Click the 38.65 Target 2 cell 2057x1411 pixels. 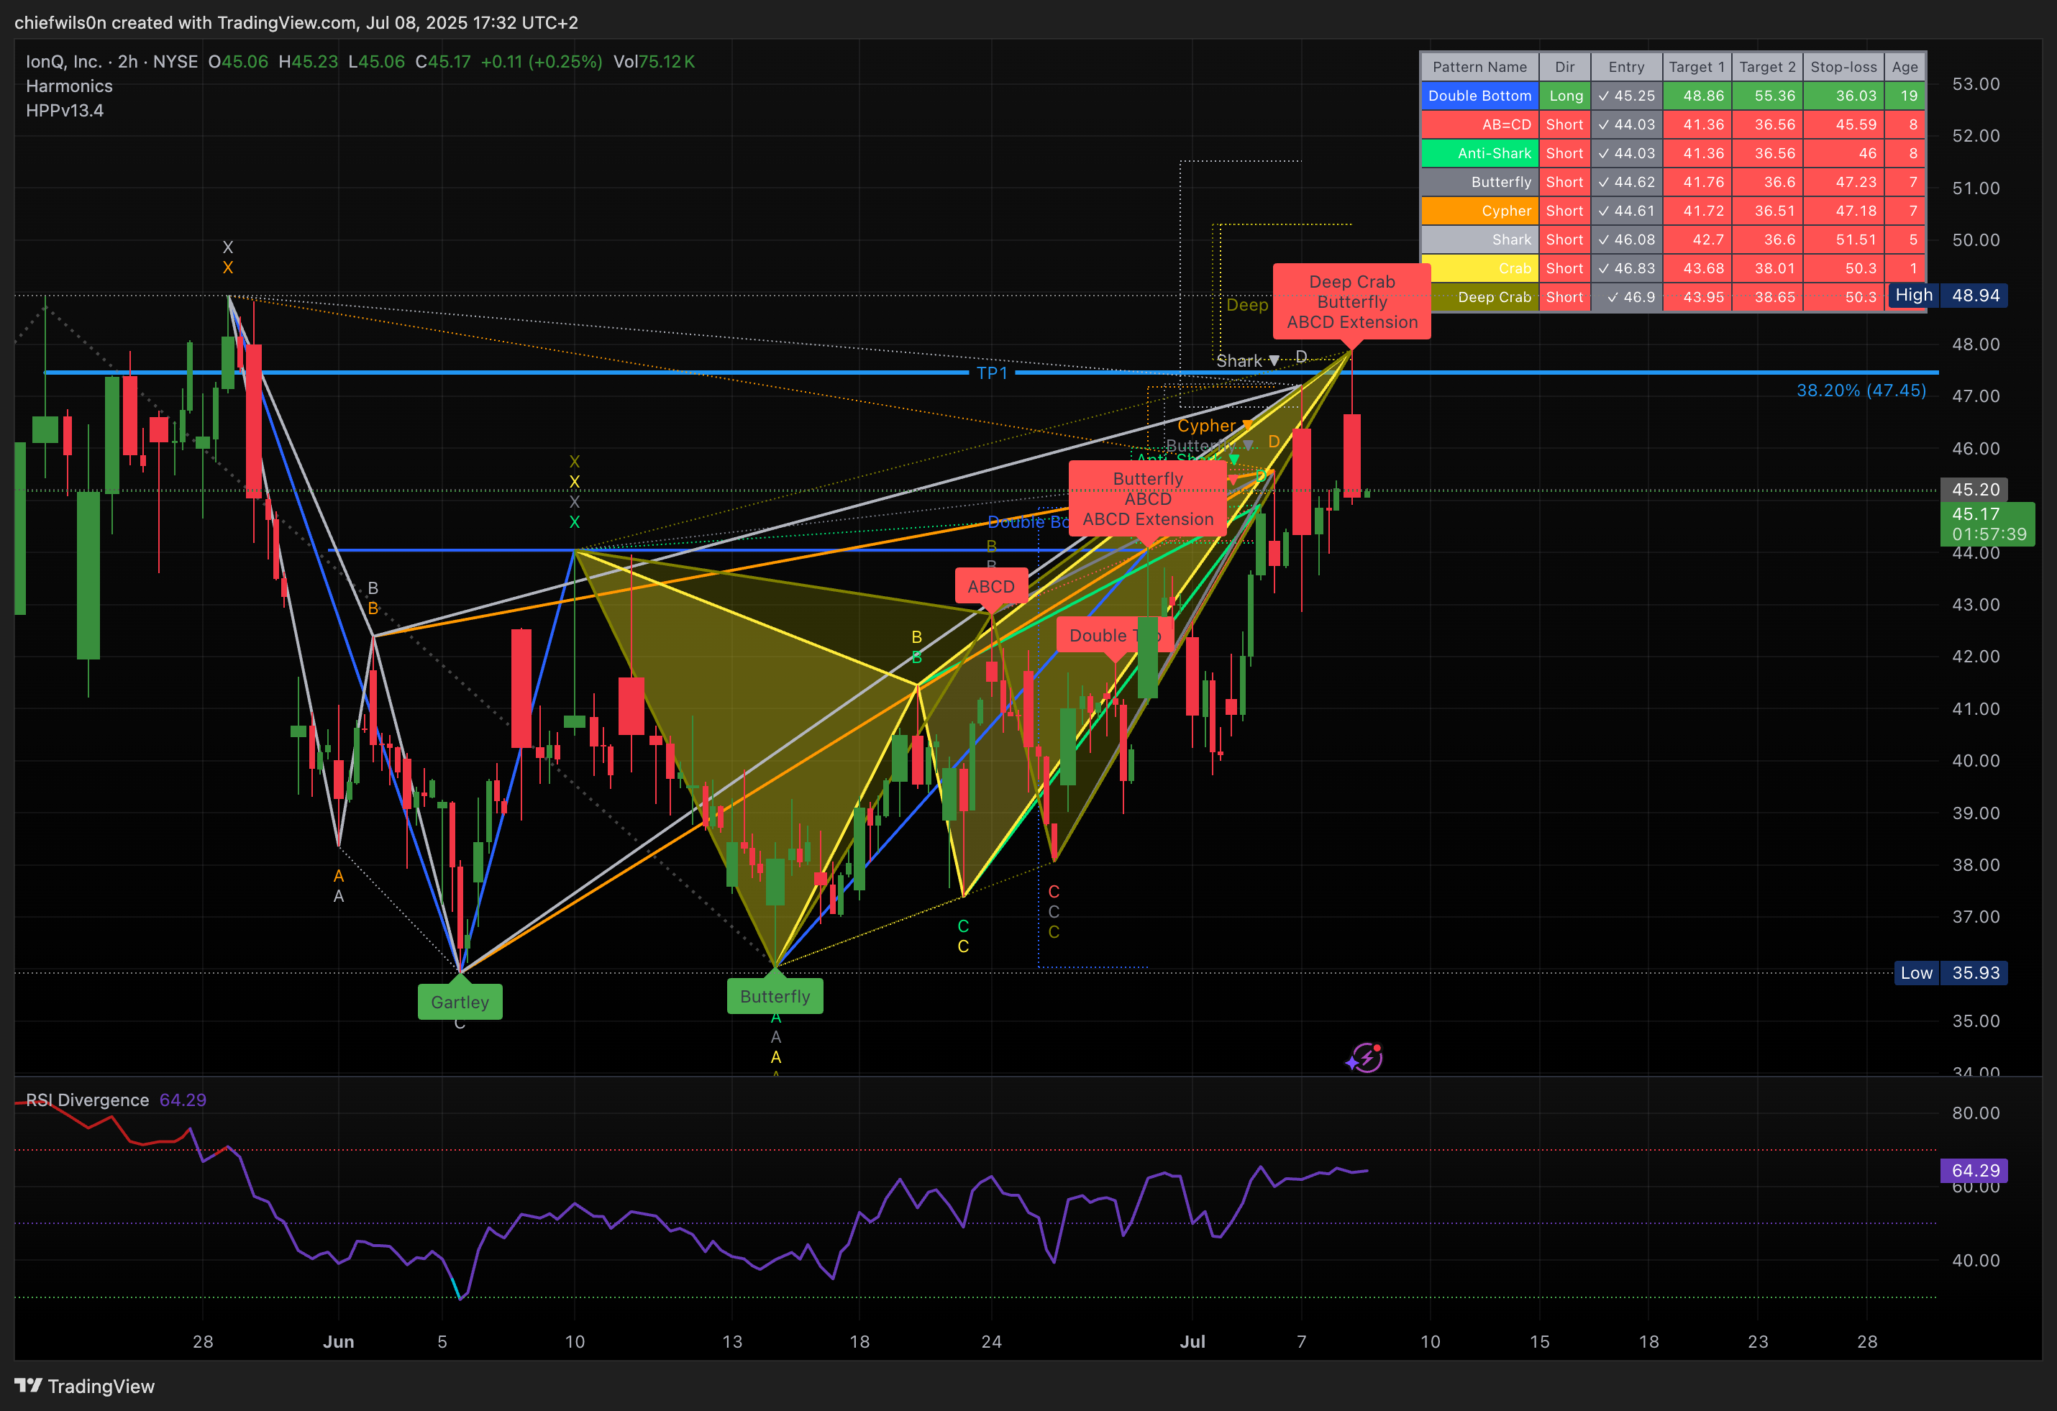(1766, 298)
